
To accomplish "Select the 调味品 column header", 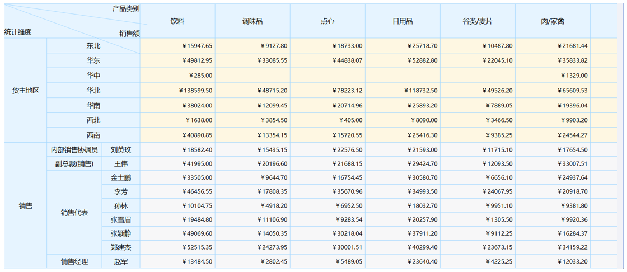I will 252,21.
